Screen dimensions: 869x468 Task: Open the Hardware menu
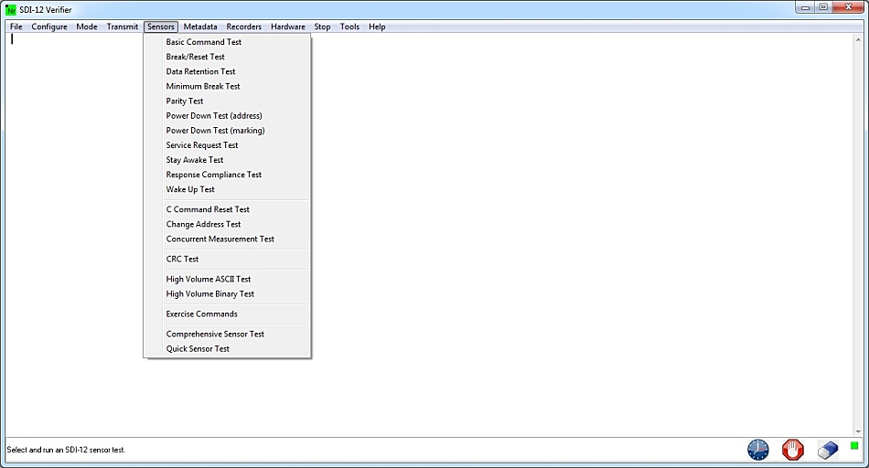287,27
